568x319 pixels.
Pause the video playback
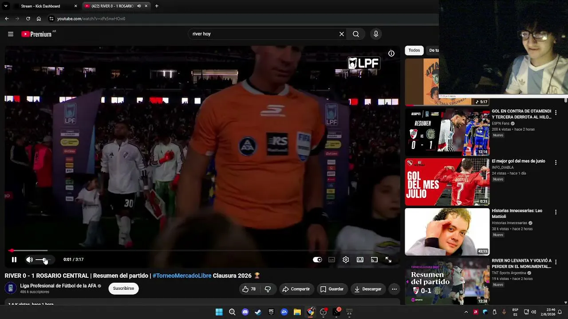click(14, 260)
